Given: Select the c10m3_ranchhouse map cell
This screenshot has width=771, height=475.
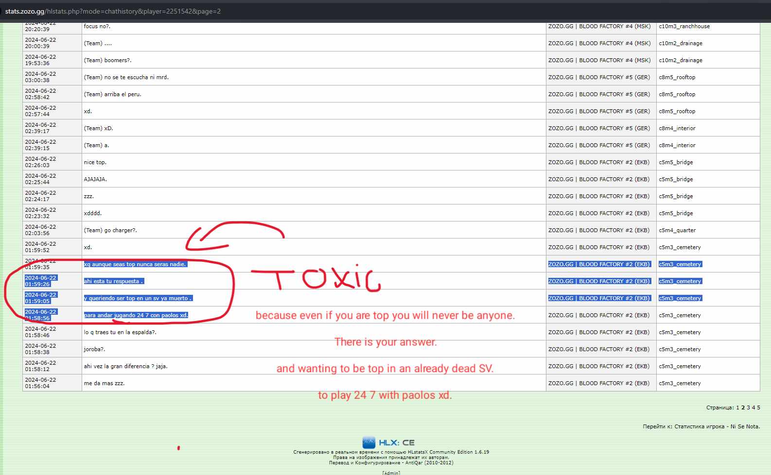Looking at the screenshot, I should [684, 26].
